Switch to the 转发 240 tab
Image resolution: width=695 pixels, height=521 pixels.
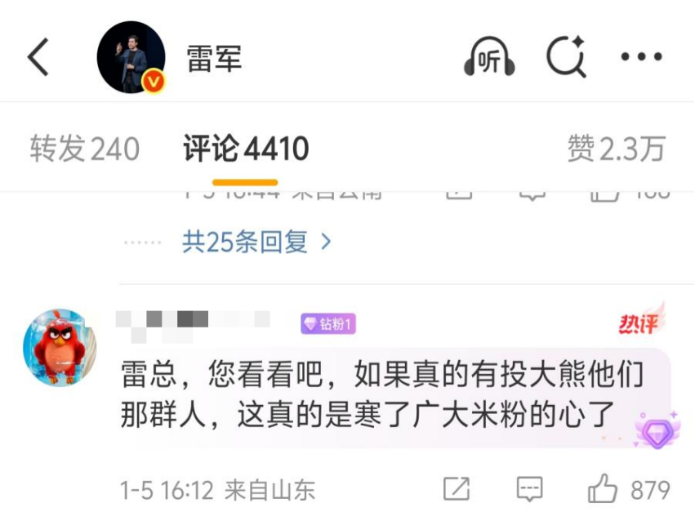tap(85, 149)
